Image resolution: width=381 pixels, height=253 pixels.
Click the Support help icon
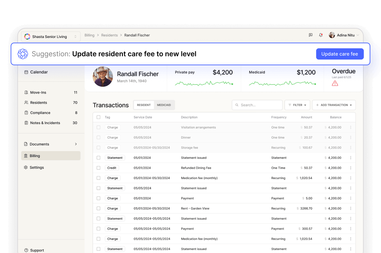click(26, 250)
